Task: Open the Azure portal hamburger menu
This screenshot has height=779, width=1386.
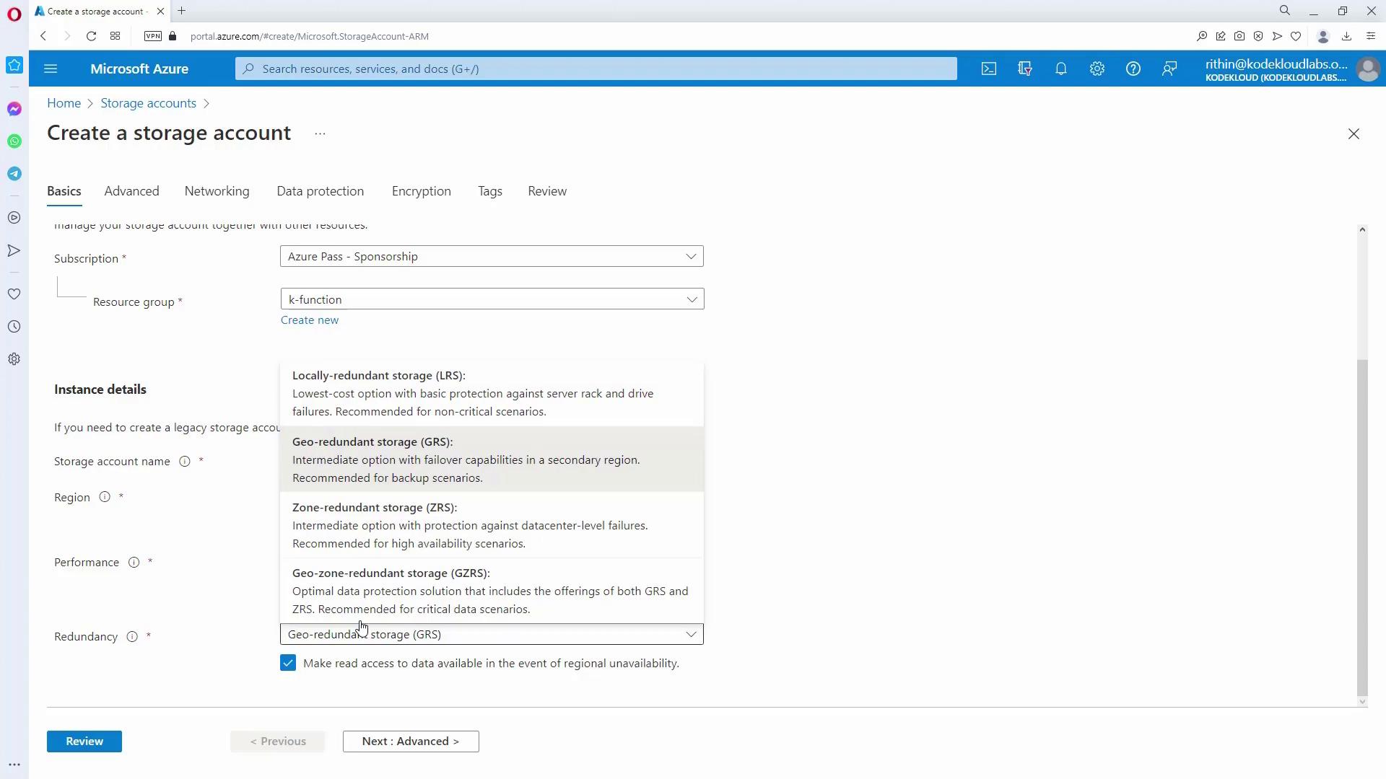Action: point(51,69)
